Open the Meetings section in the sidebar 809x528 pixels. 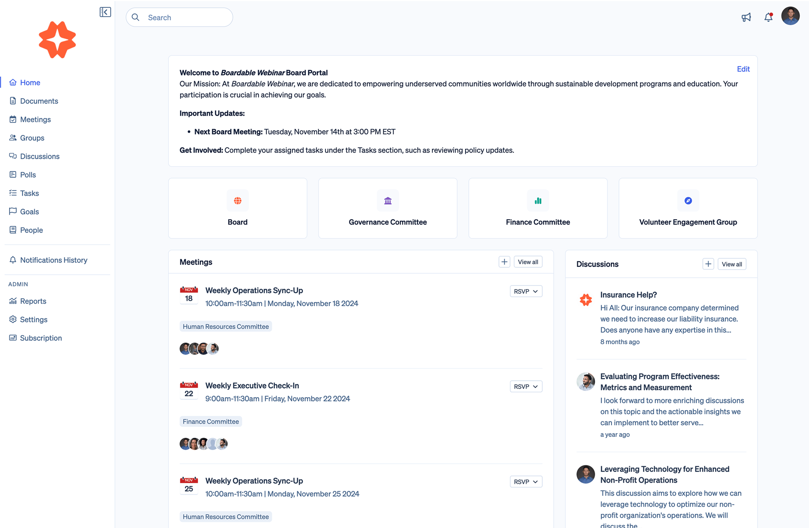point(35,119)
